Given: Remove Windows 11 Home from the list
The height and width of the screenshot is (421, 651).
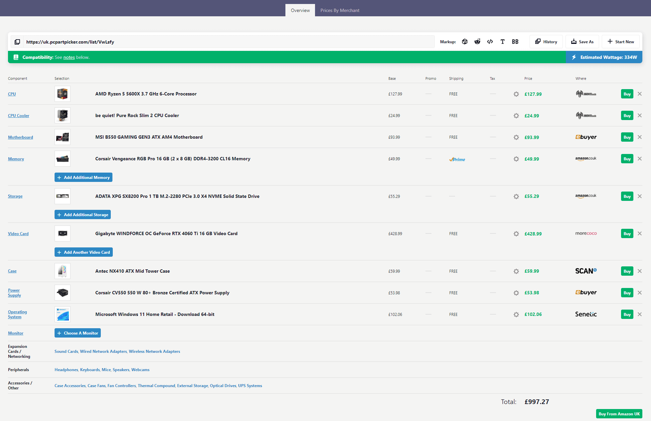Looking at the screenshot, I should 640,314.
